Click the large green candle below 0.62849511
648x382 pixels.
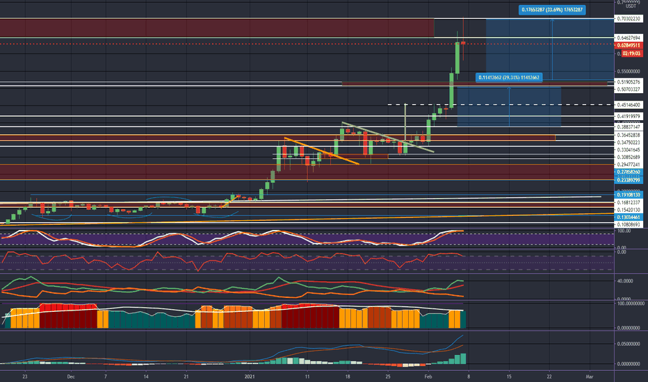coord(457,58)
